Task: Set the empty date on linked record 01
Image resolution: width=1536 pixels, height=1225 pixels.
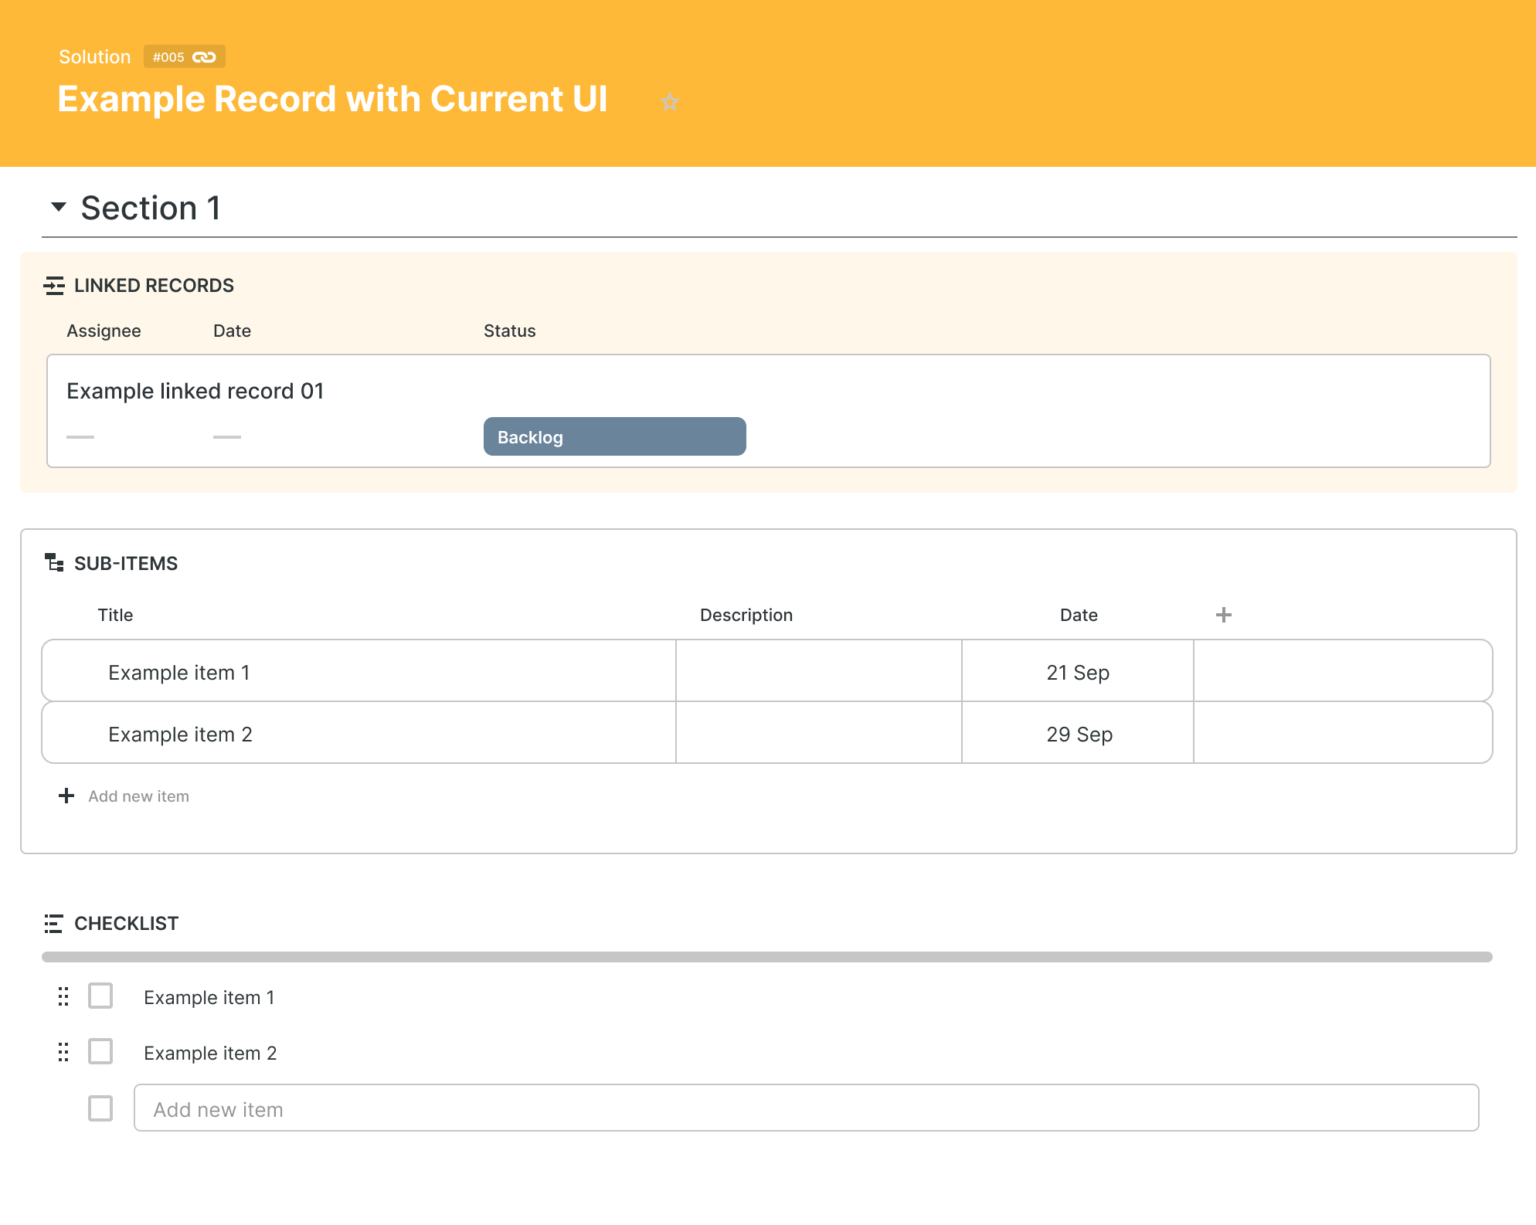Action: (227, 437)
